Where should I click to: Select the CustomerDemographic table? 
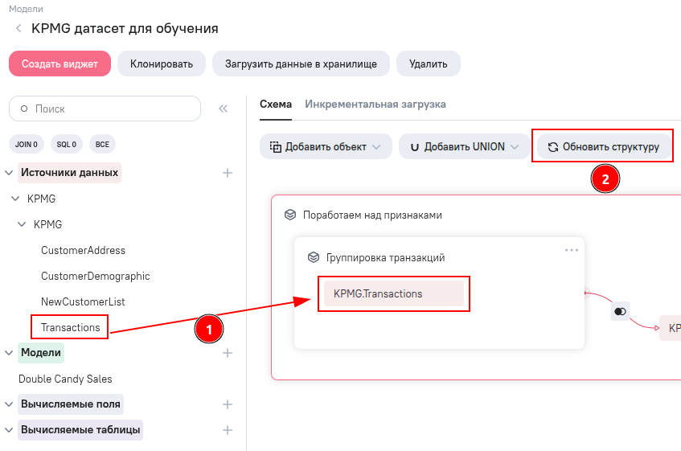coord(96,276)
